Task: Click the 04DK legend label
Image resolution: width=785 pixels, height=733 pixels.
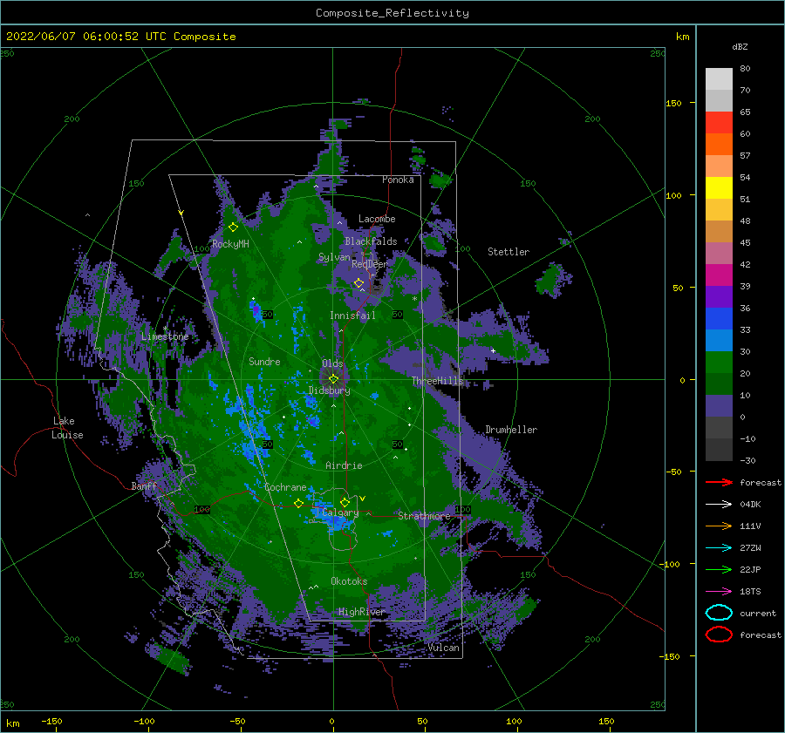Action: 750,504
